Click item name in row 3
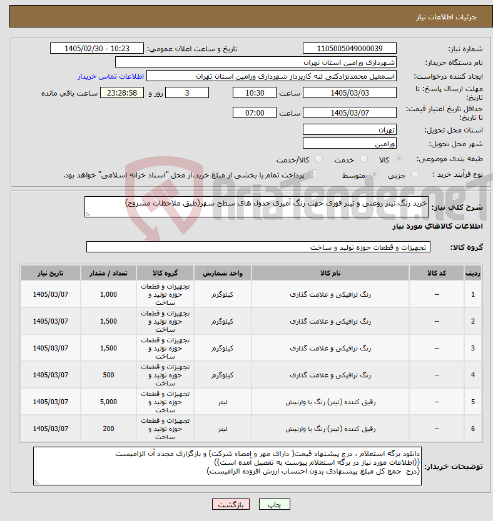This screenshot has height=521, width=493. (330, 348)
